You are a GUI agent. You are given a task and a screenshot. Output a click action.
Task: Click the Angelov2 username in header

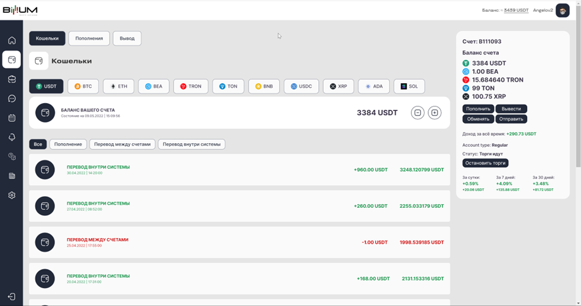coord(543,10)
